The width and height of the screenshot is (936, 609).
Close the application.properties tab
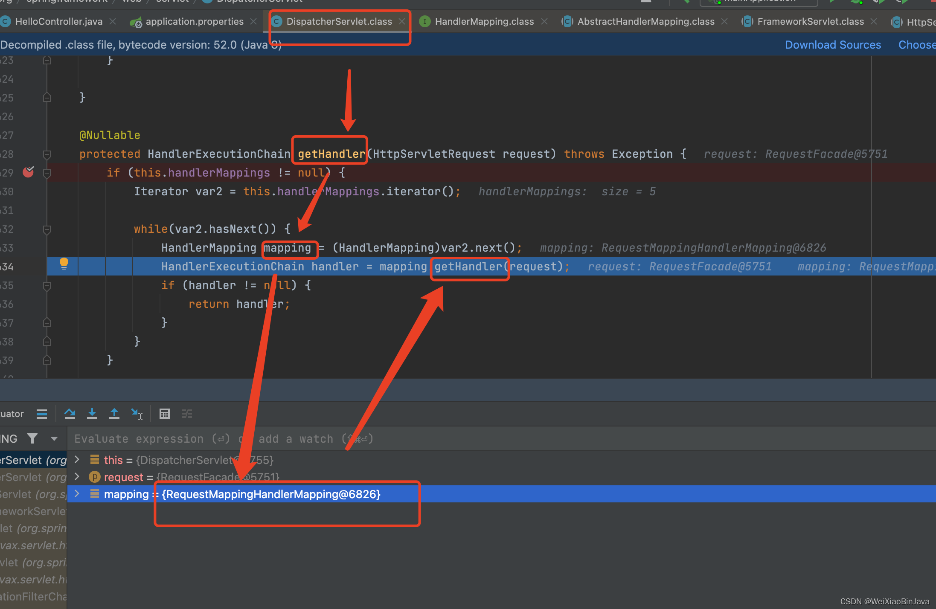[x=253, y=21]
